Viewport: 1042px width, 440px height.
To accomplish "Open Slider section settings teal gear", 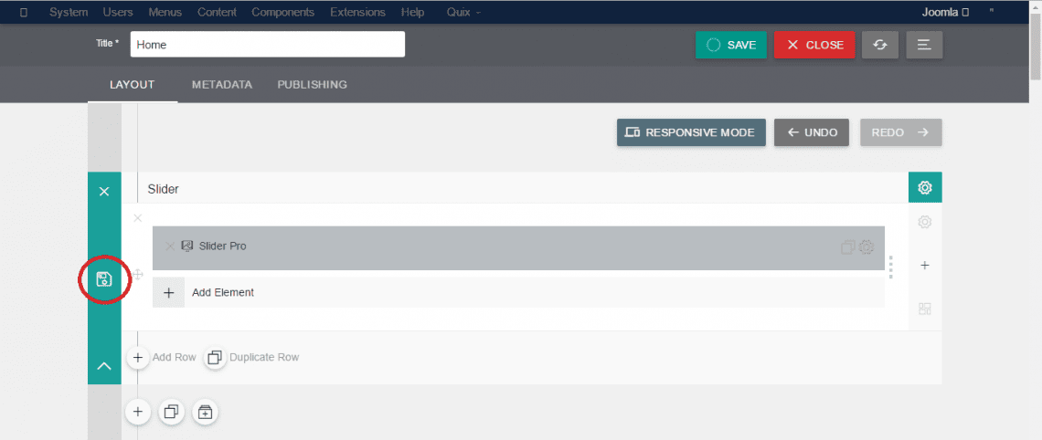I will (924, 188).
